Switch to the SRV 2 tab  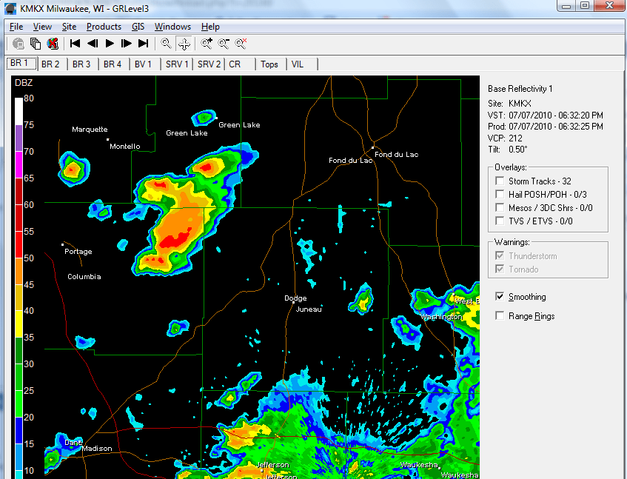click(209, 64)
